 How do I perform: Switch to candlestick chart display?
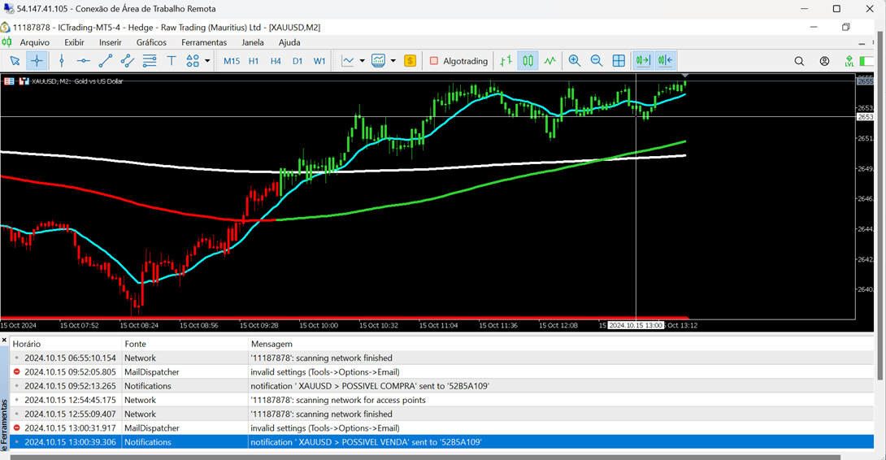[528, 61]
